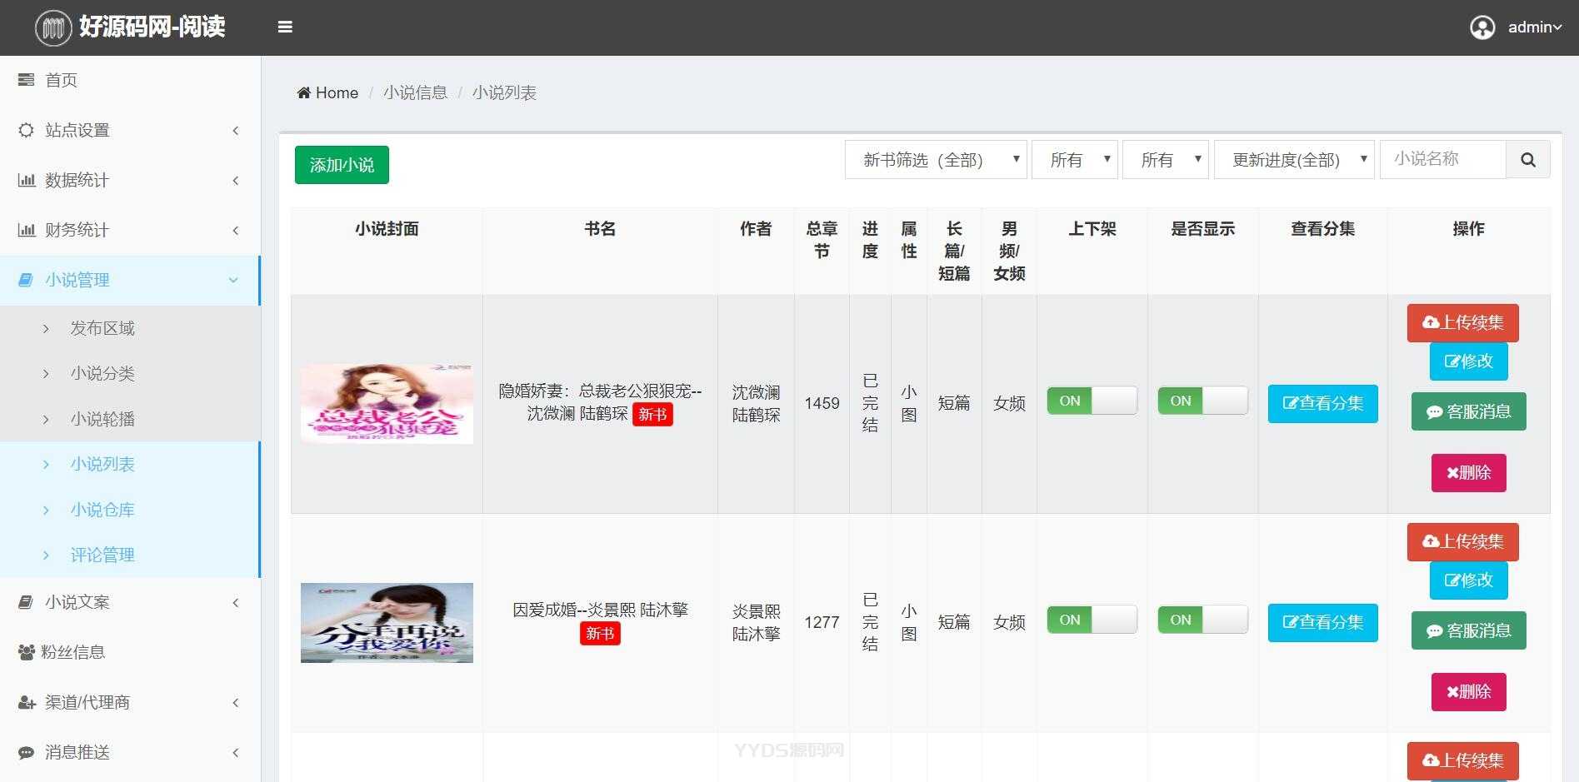
Task: Click 上传续集 for the first novel
Action: click(x=1462, y=323)
